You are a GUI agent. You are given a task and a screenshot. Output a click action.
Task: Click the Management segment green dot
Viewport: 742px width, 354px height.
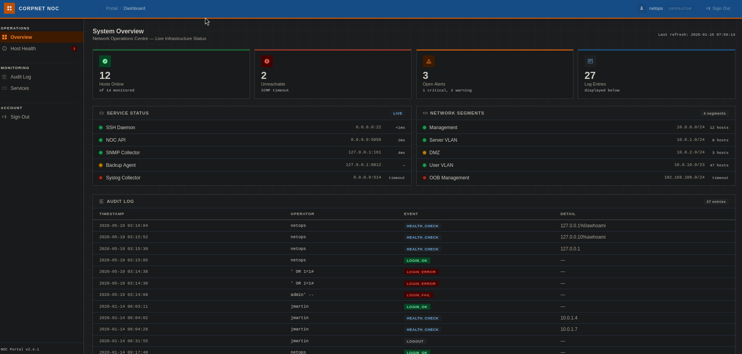click(x=425, y=128)
